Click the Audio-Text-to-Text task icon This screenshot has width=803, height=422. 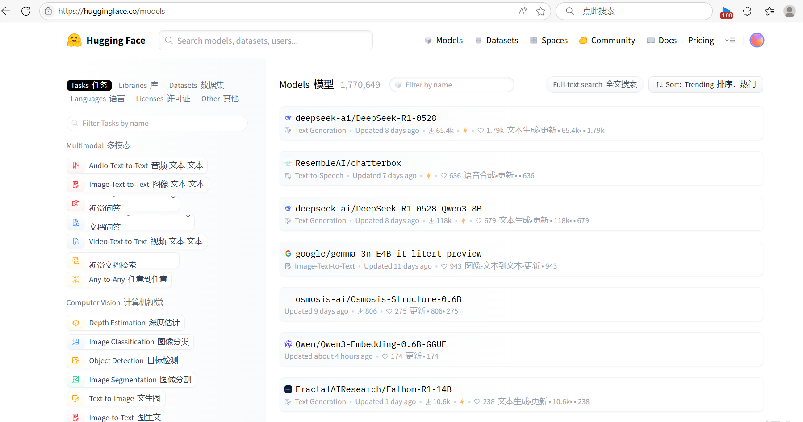[76, 165]
